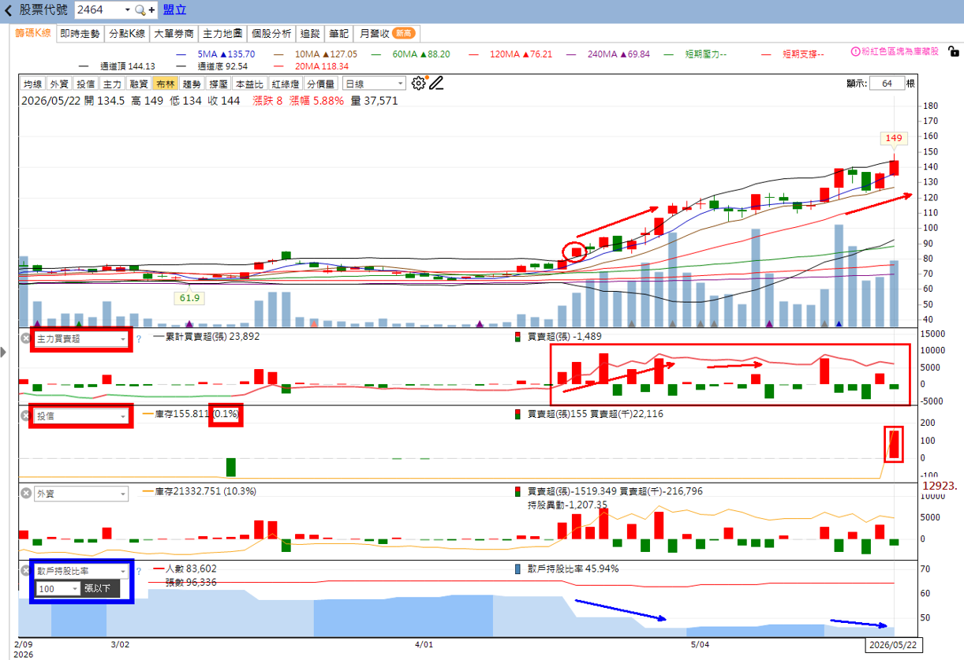Screen dimensions: 964x660
Task: Switch to the 筆記 tab
Action: pyautogui.click(x=338, y=33)
